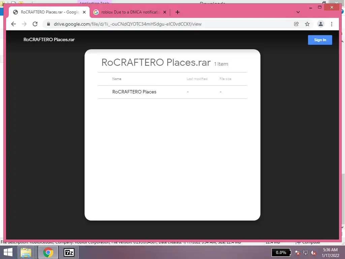Open 7-Zip from the taskbar
345x259 pixels.
point(69,252)
